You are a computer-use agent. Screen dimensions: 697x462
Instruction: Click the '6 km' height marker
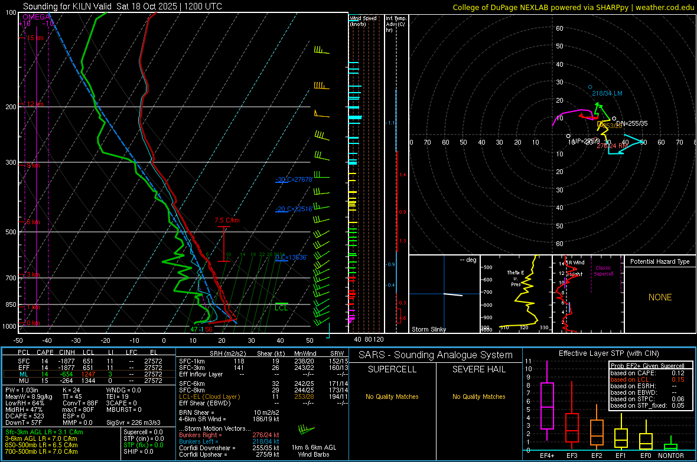pos(33,222)
